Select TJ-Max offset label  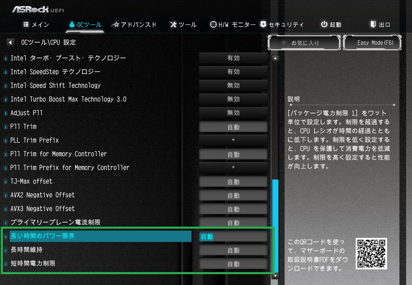click(x=31, y=181)
